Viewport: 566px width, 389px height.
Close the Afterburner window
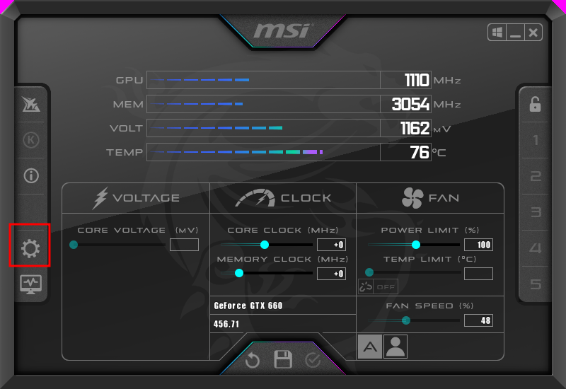[533, 33]
